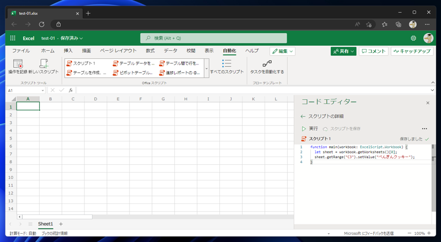Open the all sheets list icon
Screen dimensions: 441x242
coord(30,224)
